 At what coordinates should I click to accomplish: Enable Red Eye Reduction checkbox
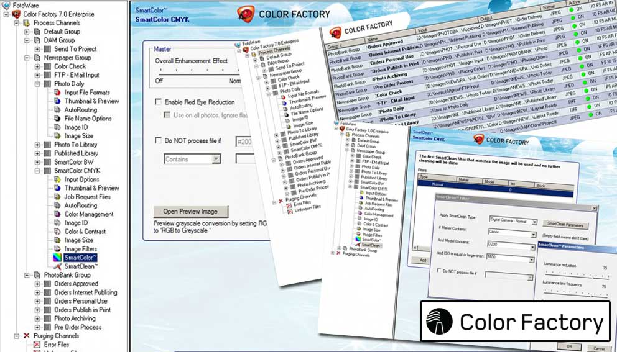tap(158, 102)
